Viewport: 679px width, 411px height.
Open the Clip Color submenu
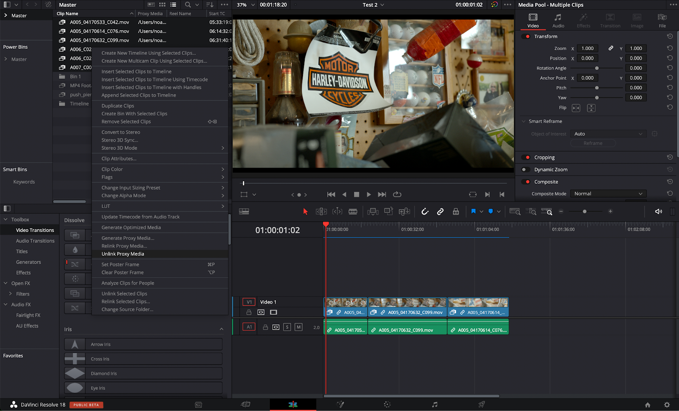pyautogui.click(x=160, y=169)
